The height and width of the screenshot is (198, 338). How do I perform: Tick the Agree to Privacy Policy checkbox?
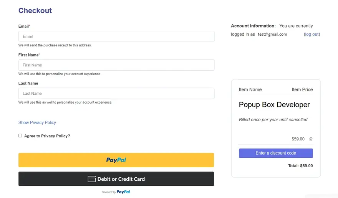click(20, 136)
